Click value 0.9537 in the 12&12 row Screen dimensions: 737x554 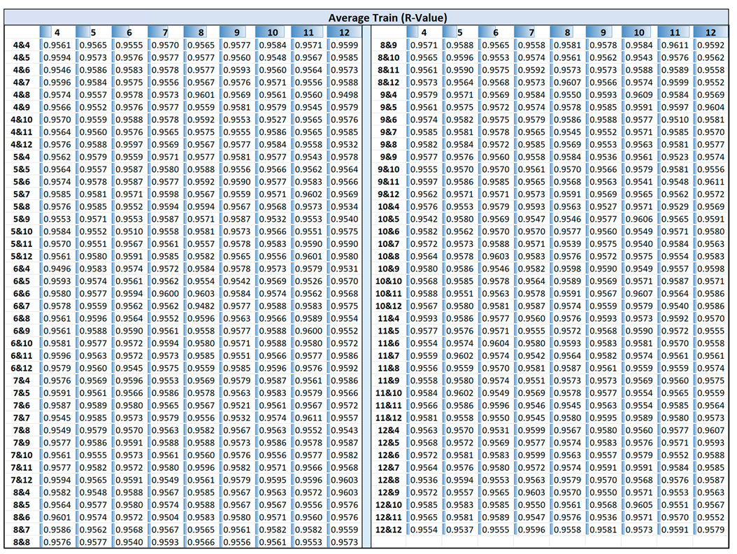pos(459,530)
